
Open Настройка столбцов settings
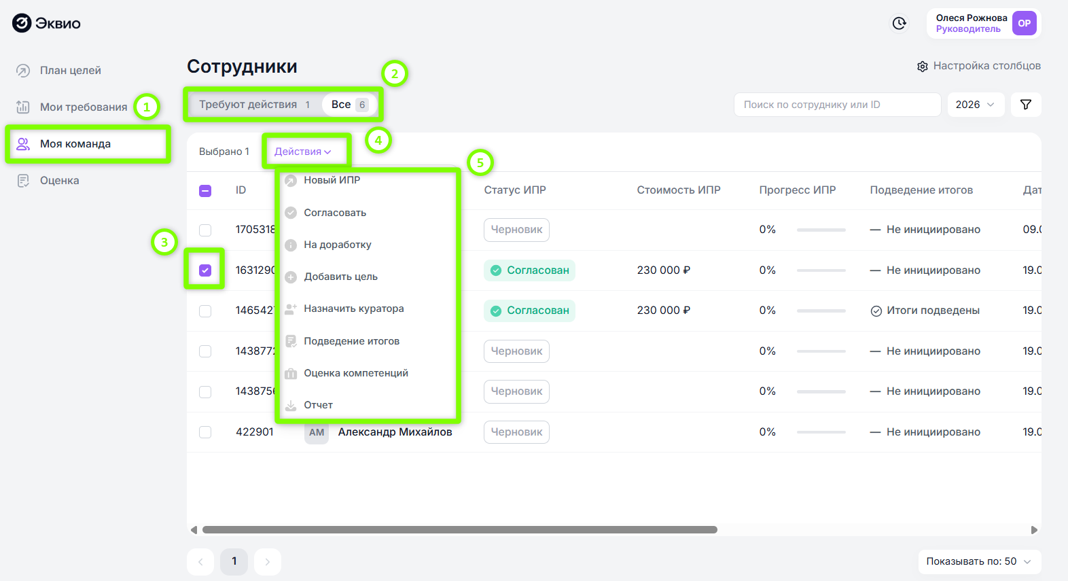(x=979, y=66)
